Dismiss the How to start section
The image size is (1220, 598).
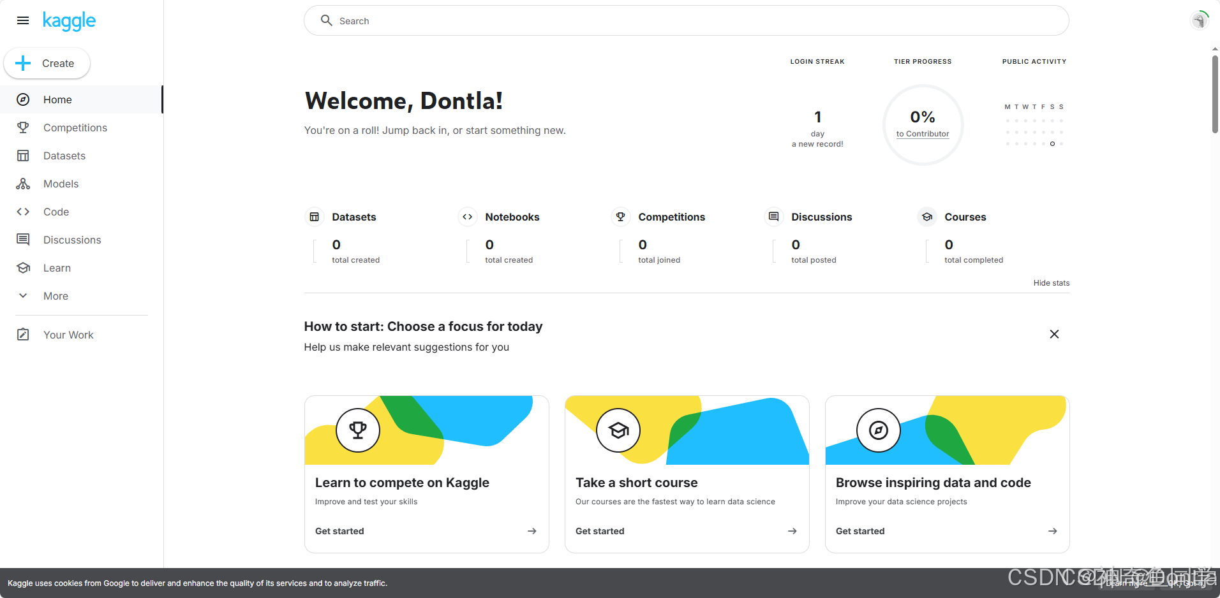point(1054,334)
